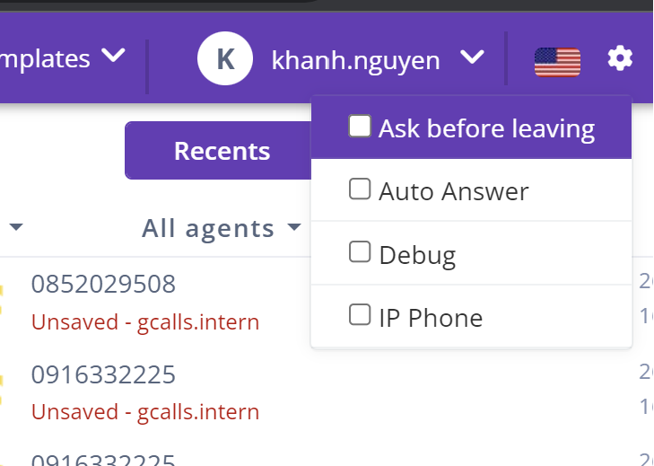Click Unsaved - gcalls.intern under 0916332225
The height and width of the screenshot is (466, 654).
145,411
